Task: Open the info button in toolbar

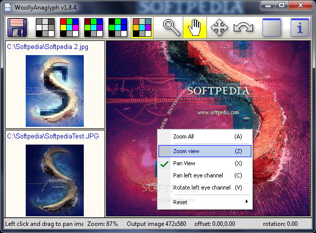Action: (x=300, y=27)
